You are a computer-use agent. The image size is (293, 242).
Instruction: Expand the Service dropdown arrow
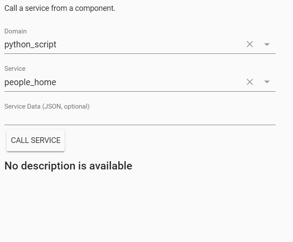coord(267,82)
